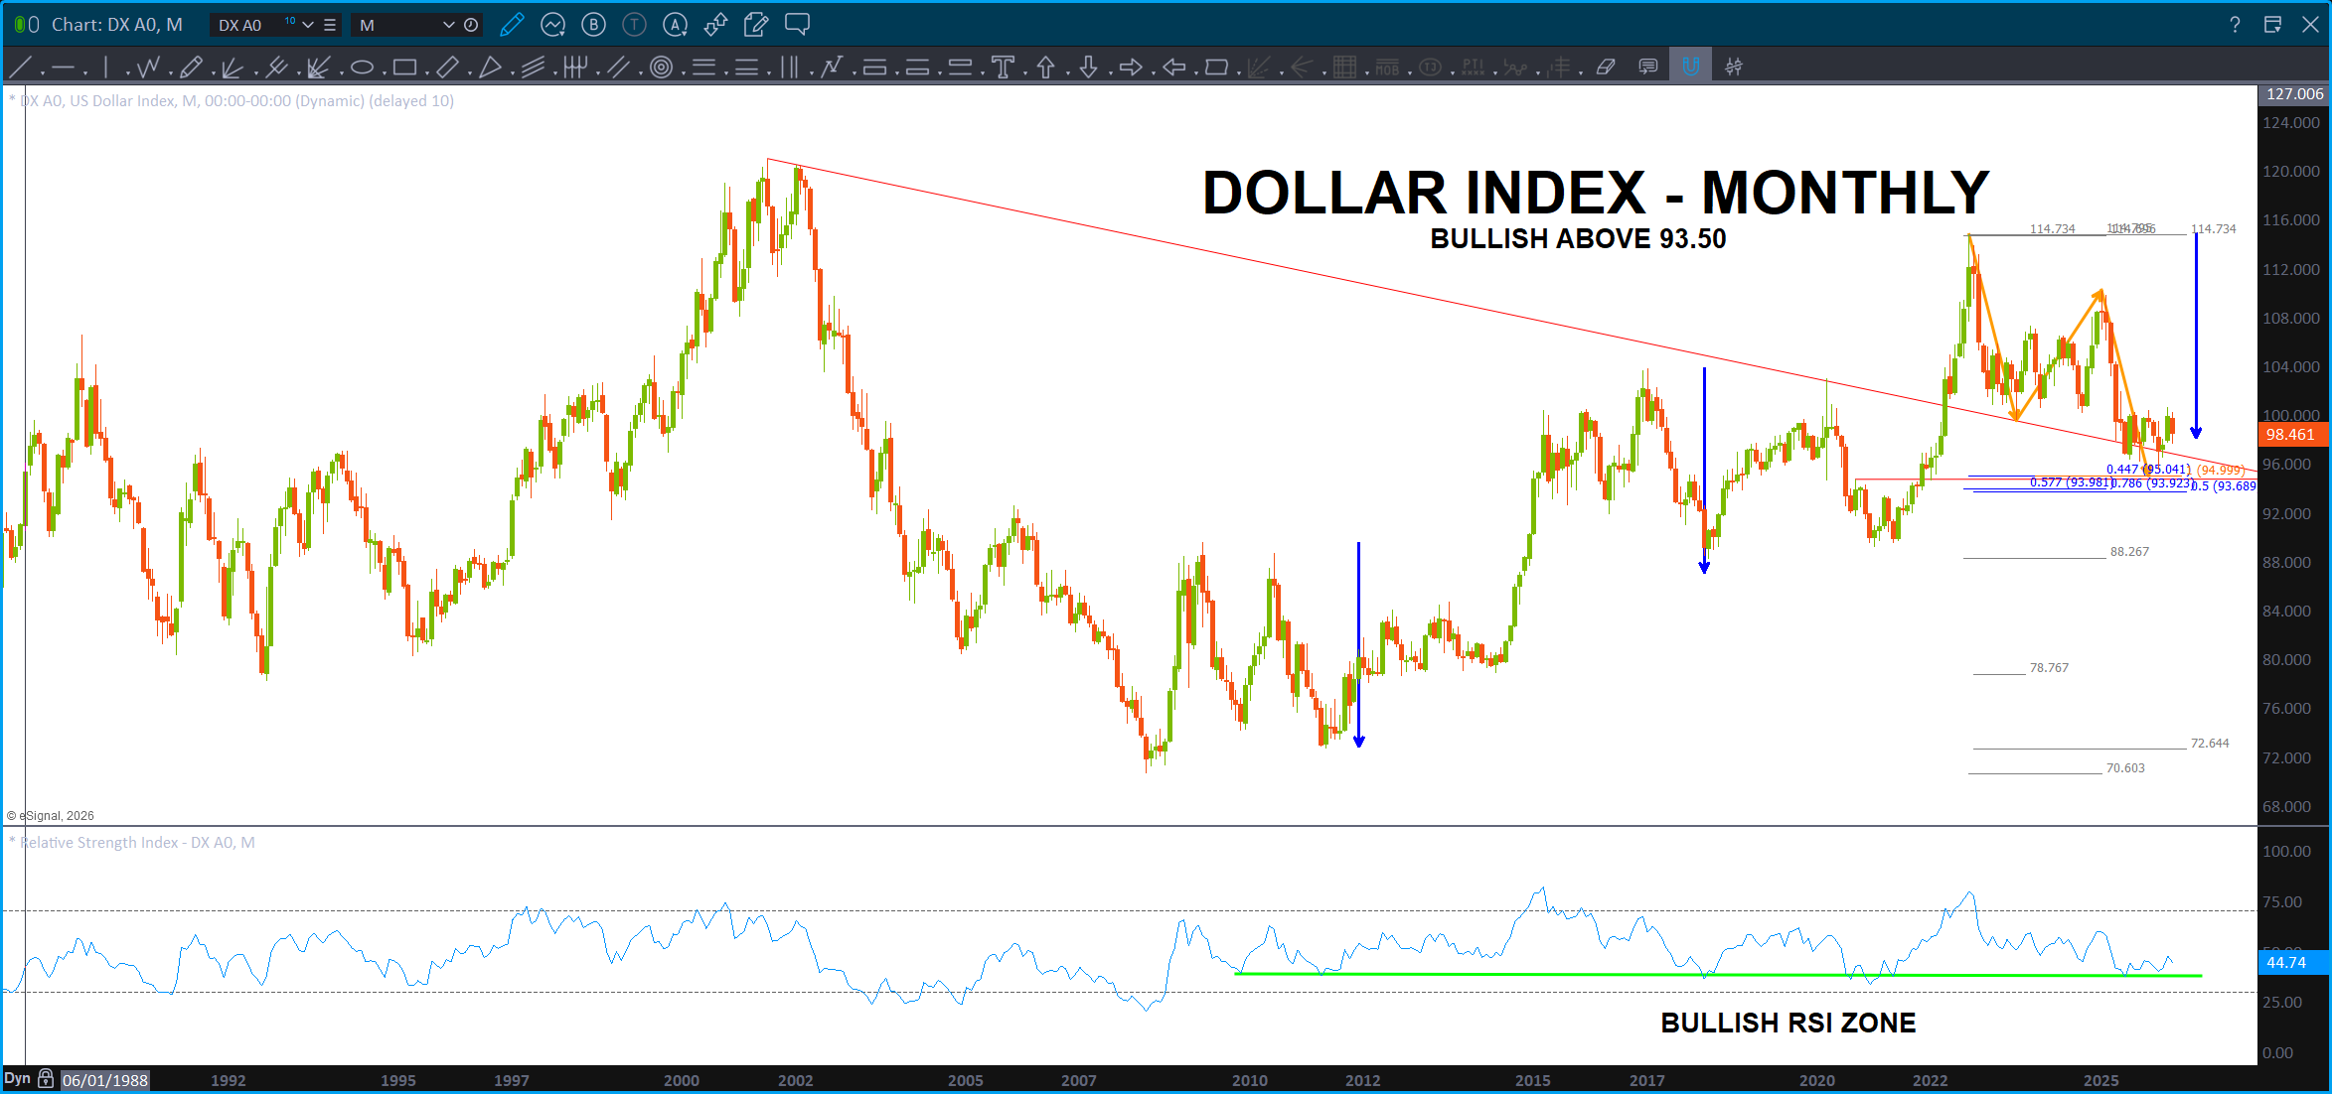This screenshot has width=2332, height=1094.
Task: Choose the trend line drawing tool
Action: [x=20, y=68]
